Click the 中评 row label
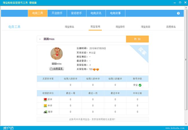 point(50,105)
